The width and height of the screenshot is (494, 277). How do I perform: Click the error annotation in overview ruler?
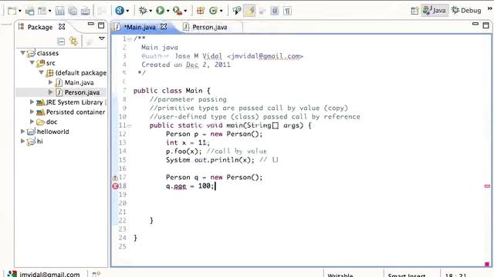[487, 186]
